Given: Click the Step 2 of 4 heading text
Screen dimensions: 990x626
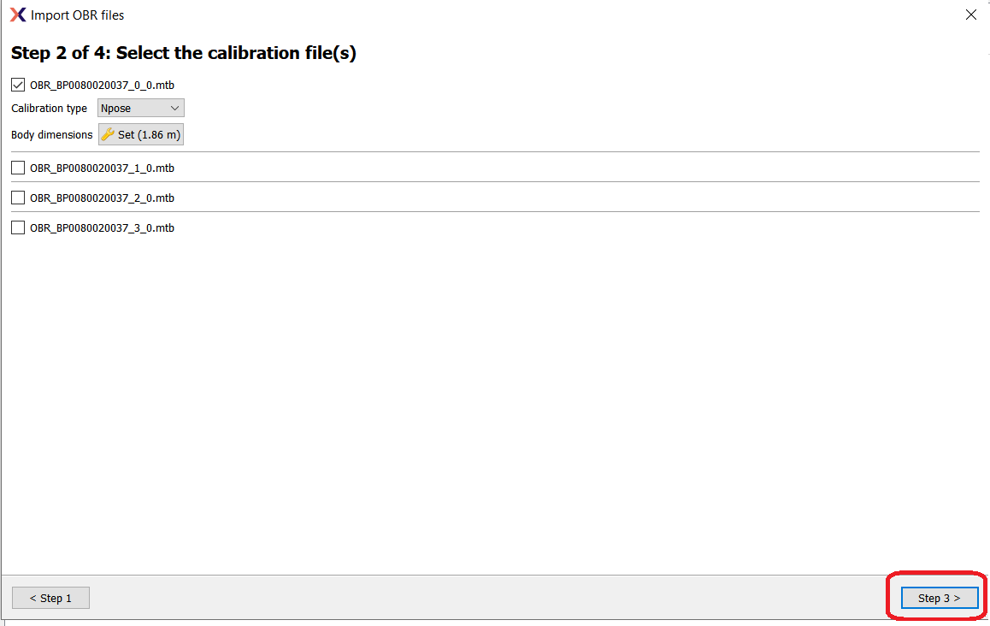Looking at the screenshot, I should [184, 52].
